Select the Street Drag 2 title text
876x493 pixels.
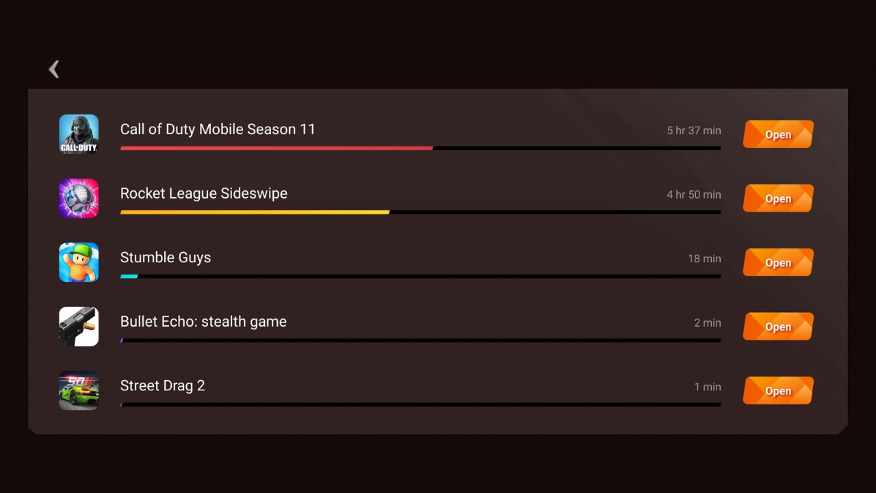[162, 386]
